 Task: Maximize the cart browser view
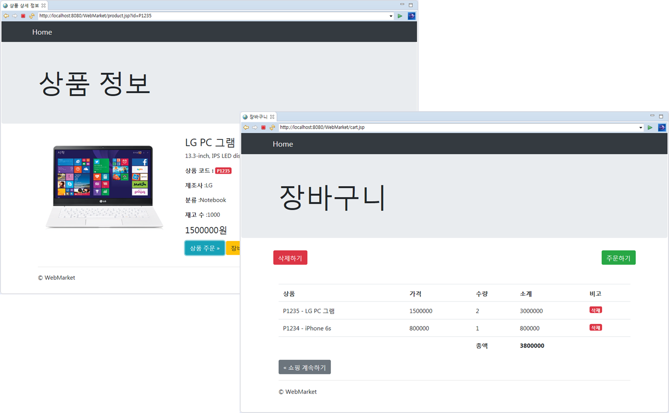tap(661, 116)
